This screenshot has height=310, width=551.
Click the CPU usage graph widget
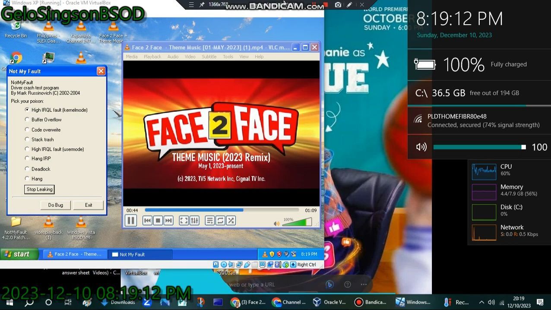click(484, 171)
